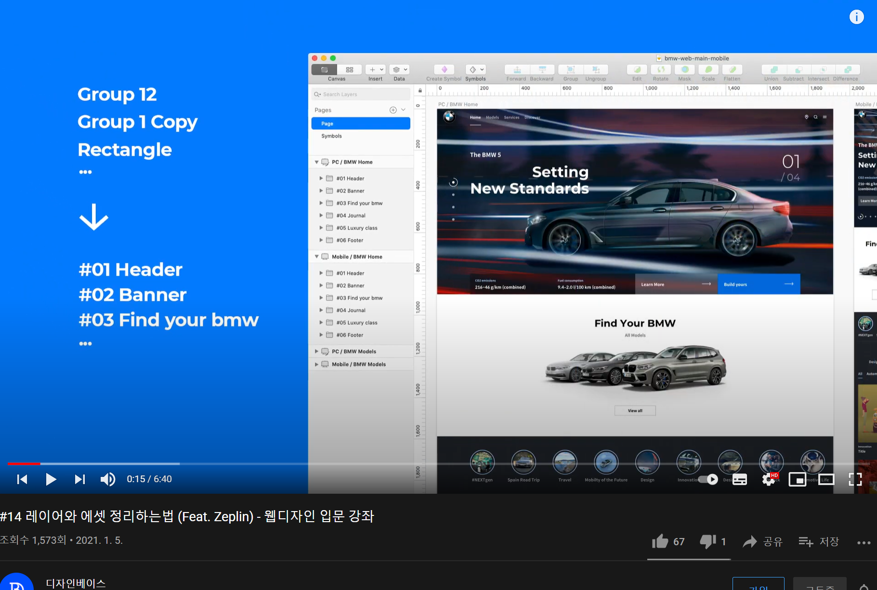This screenshot has width=877, height=590.
Task: Select the Page item in Pages list
Action: [x=361, y=124]
